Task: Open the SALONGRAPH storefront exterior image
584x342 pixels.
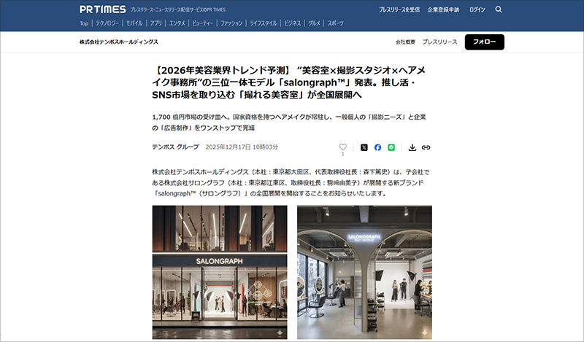Action: click(x=220, y=272)
